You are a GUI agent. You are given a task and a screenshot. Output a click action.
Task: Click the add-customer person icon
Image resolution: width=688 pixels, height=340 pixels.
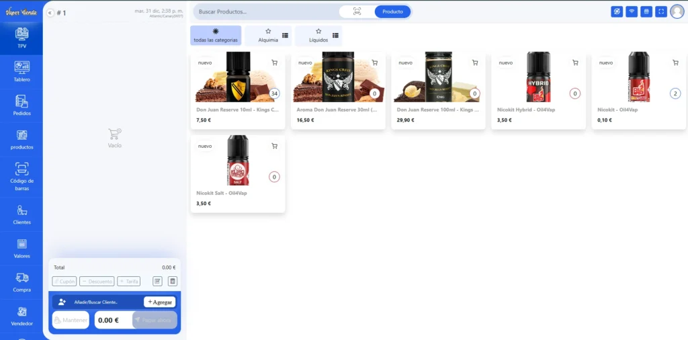[x=62, y=302]
